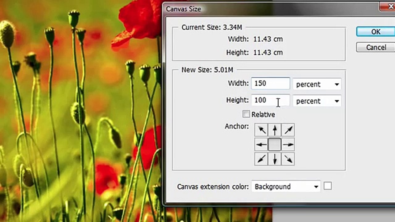395x222 pixels.
Task: Anchor canvas to the bottom-left corner
Action: pyautogui.click(x=261, y=159)
